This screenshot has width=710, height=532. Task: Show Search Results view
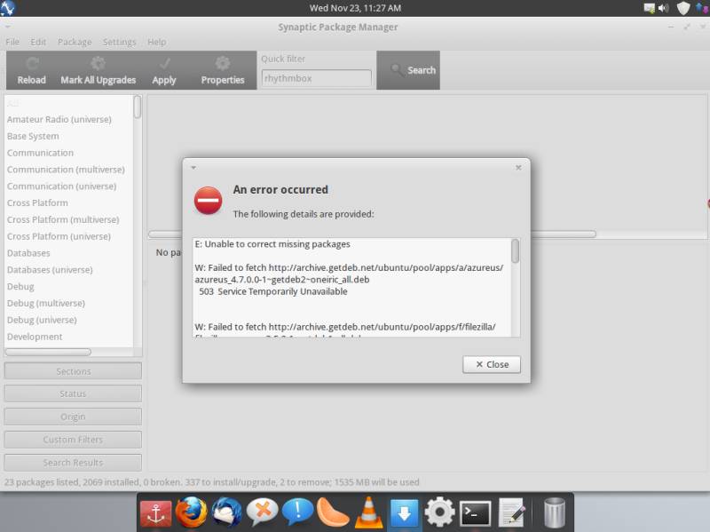pos(73,463)
